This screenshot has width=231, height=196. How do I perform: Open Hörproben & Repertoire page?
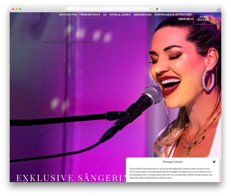[x=173, y=15]
